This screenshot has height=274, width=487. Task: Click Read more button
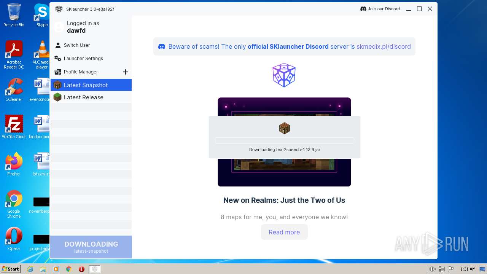click(284, 232)
